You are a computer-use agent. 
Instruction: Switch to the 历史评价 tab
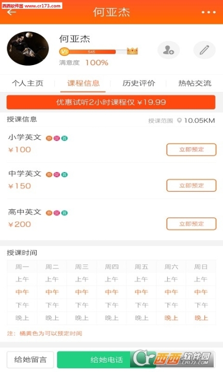(x=139, y=83)
